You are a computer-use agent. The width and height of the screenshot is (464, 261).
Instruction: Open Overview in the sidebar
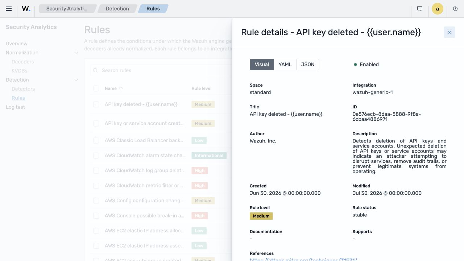pyautogui.click(x=17, y=43)
